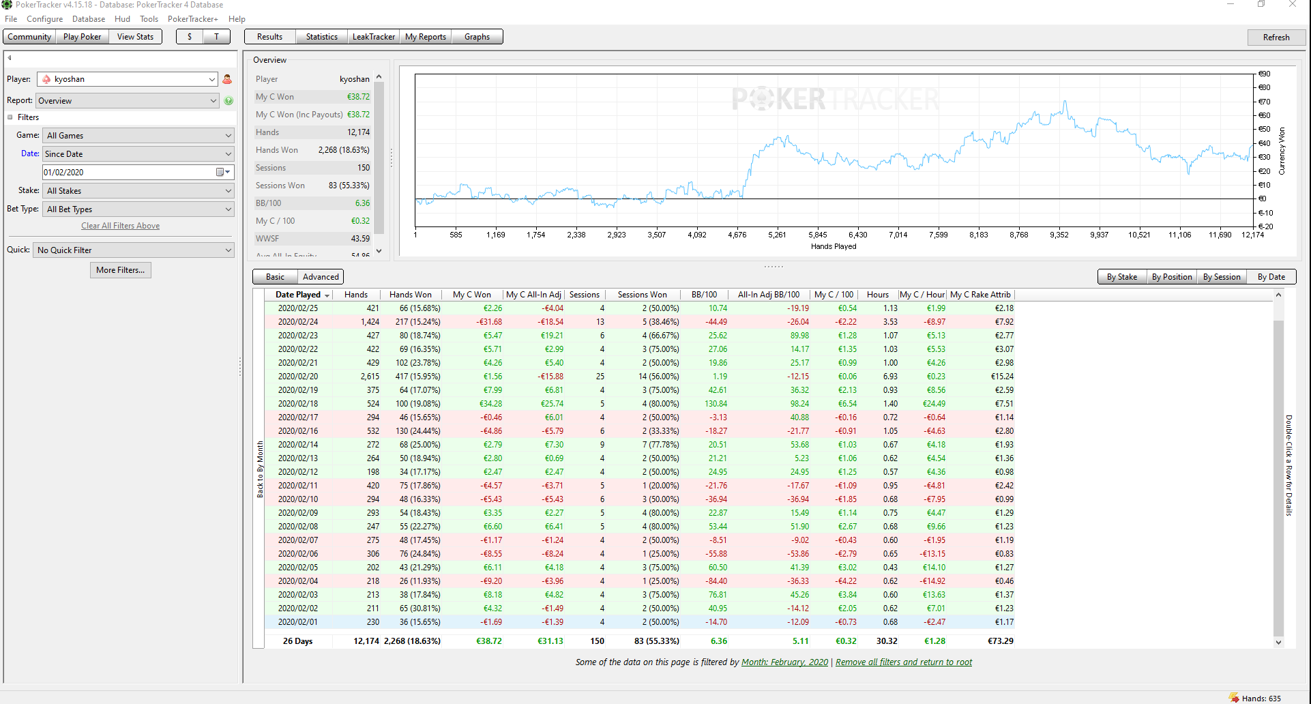Select the 2020/02/18 row in the table
The height and width of the screenshot is (704, 1311).
point(640,404)
